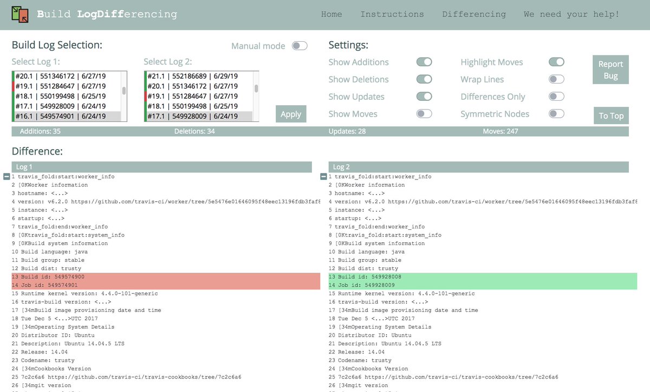Screen dimensions: 650x392
Task: Select build #17.1 in Log 2 list
Action: 199,116
